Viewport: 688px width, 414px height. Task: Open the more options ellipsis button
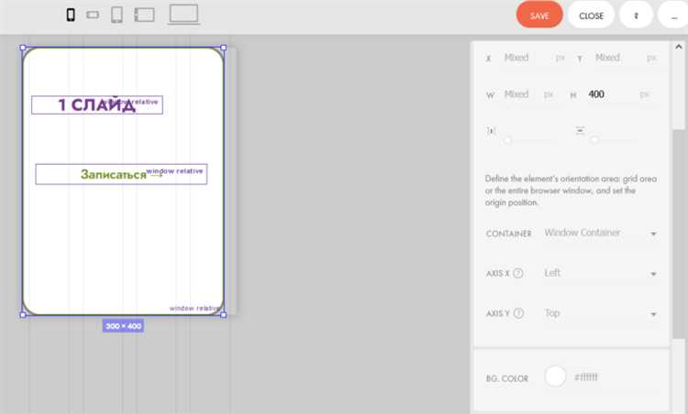[x=673, y=16]
